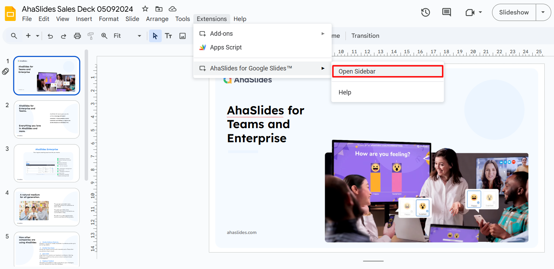This screenshot has height=269, width=554.
Task: Open the View menu
Action: pos(63,19)
